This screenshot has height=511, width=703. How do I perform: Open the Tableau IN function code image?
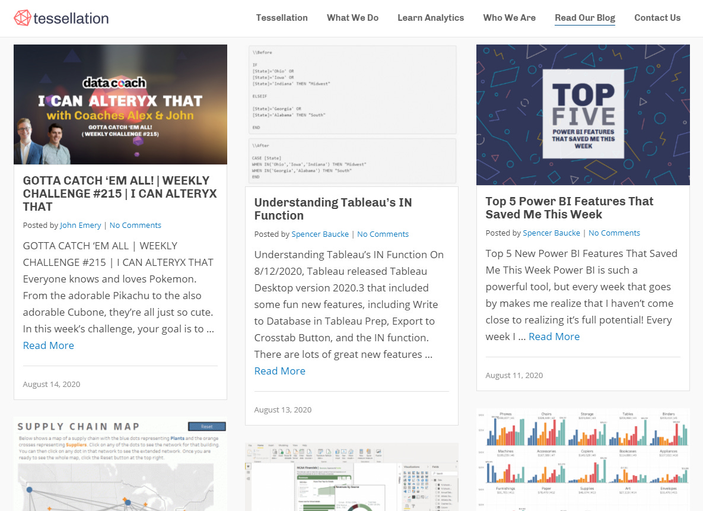coord(352,115)
